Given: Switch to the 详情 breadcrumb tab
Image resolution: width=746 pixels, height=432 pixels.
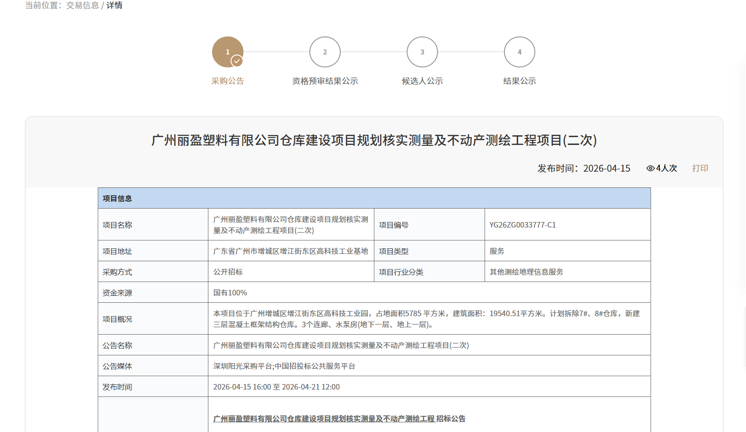Looking at the screenshot, I should [x=113, y=6].
